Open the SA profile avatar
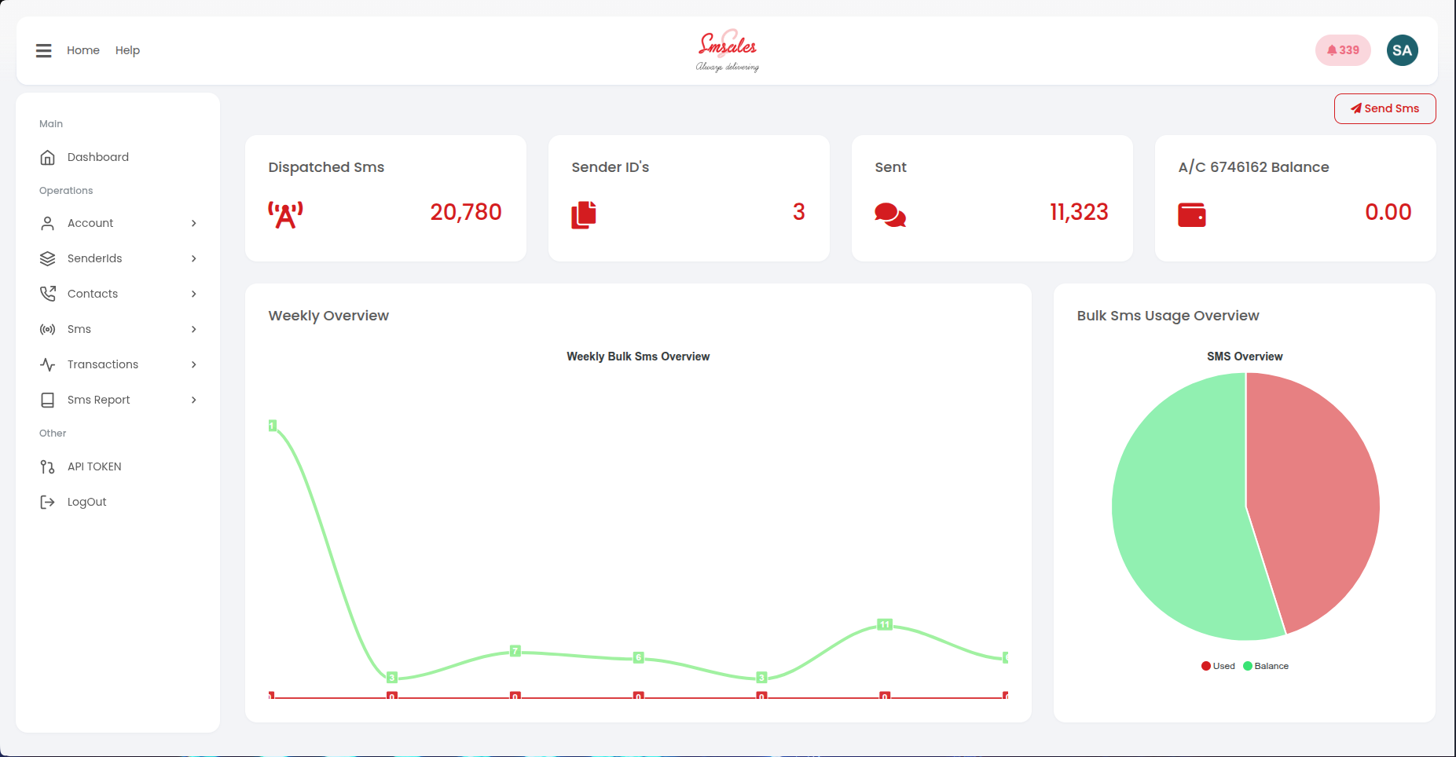The height and width of the screenshot is (757, 1456). pyautogui.click(x=1402, y=49)
